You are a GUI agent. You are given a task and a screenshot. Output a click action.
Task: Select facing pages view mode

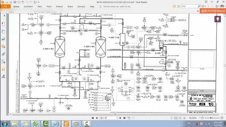180,118
